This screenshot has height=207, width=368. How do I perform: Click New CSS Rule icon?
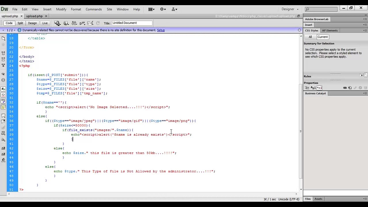pos(350,88)
